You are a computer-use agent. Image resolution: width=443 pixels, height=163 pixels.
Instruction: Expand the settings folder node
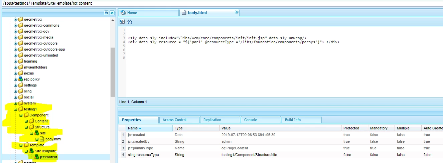click(x=15, y=85)
